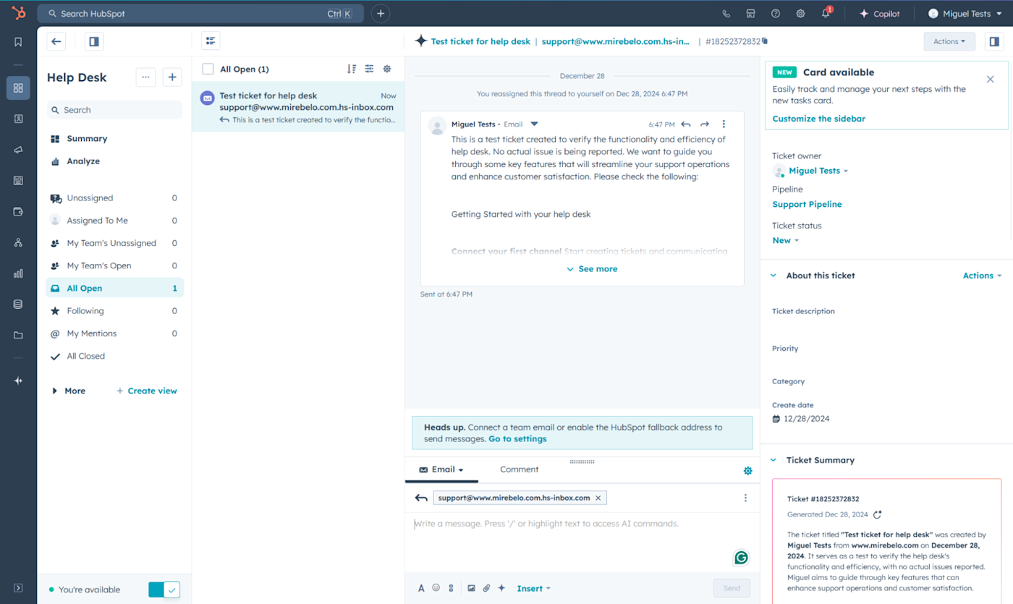The image size is (1013, 604).
Task: Open the ticket list view toggle icon
Action: coord(211,41)
